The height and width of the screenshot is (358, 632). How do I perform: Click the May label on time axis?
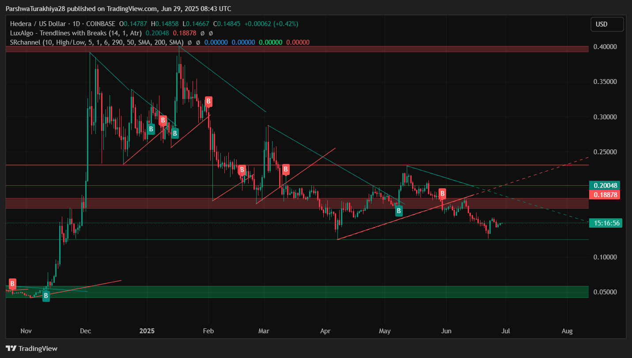click(384, 331)
